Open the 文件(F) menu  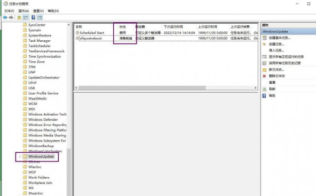click(9, 11)
